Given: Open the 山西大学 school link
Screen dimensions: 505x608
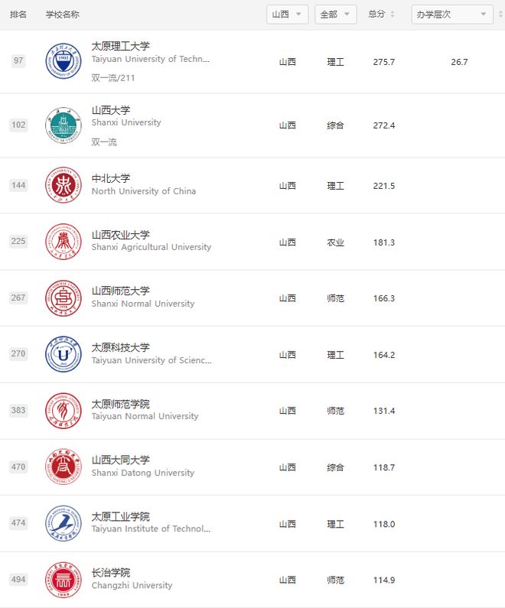Looking at the screenshot, I should click(111, 110).
